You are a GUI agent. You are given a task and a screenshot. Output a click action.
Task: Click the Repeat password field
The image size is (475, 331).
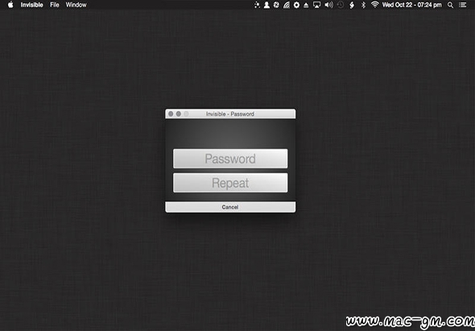230,183
